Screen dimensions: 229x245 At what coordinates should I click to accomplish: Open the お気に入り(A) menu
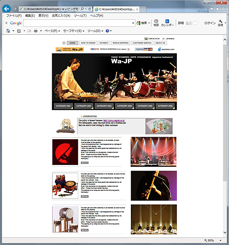tap(61, 16)
